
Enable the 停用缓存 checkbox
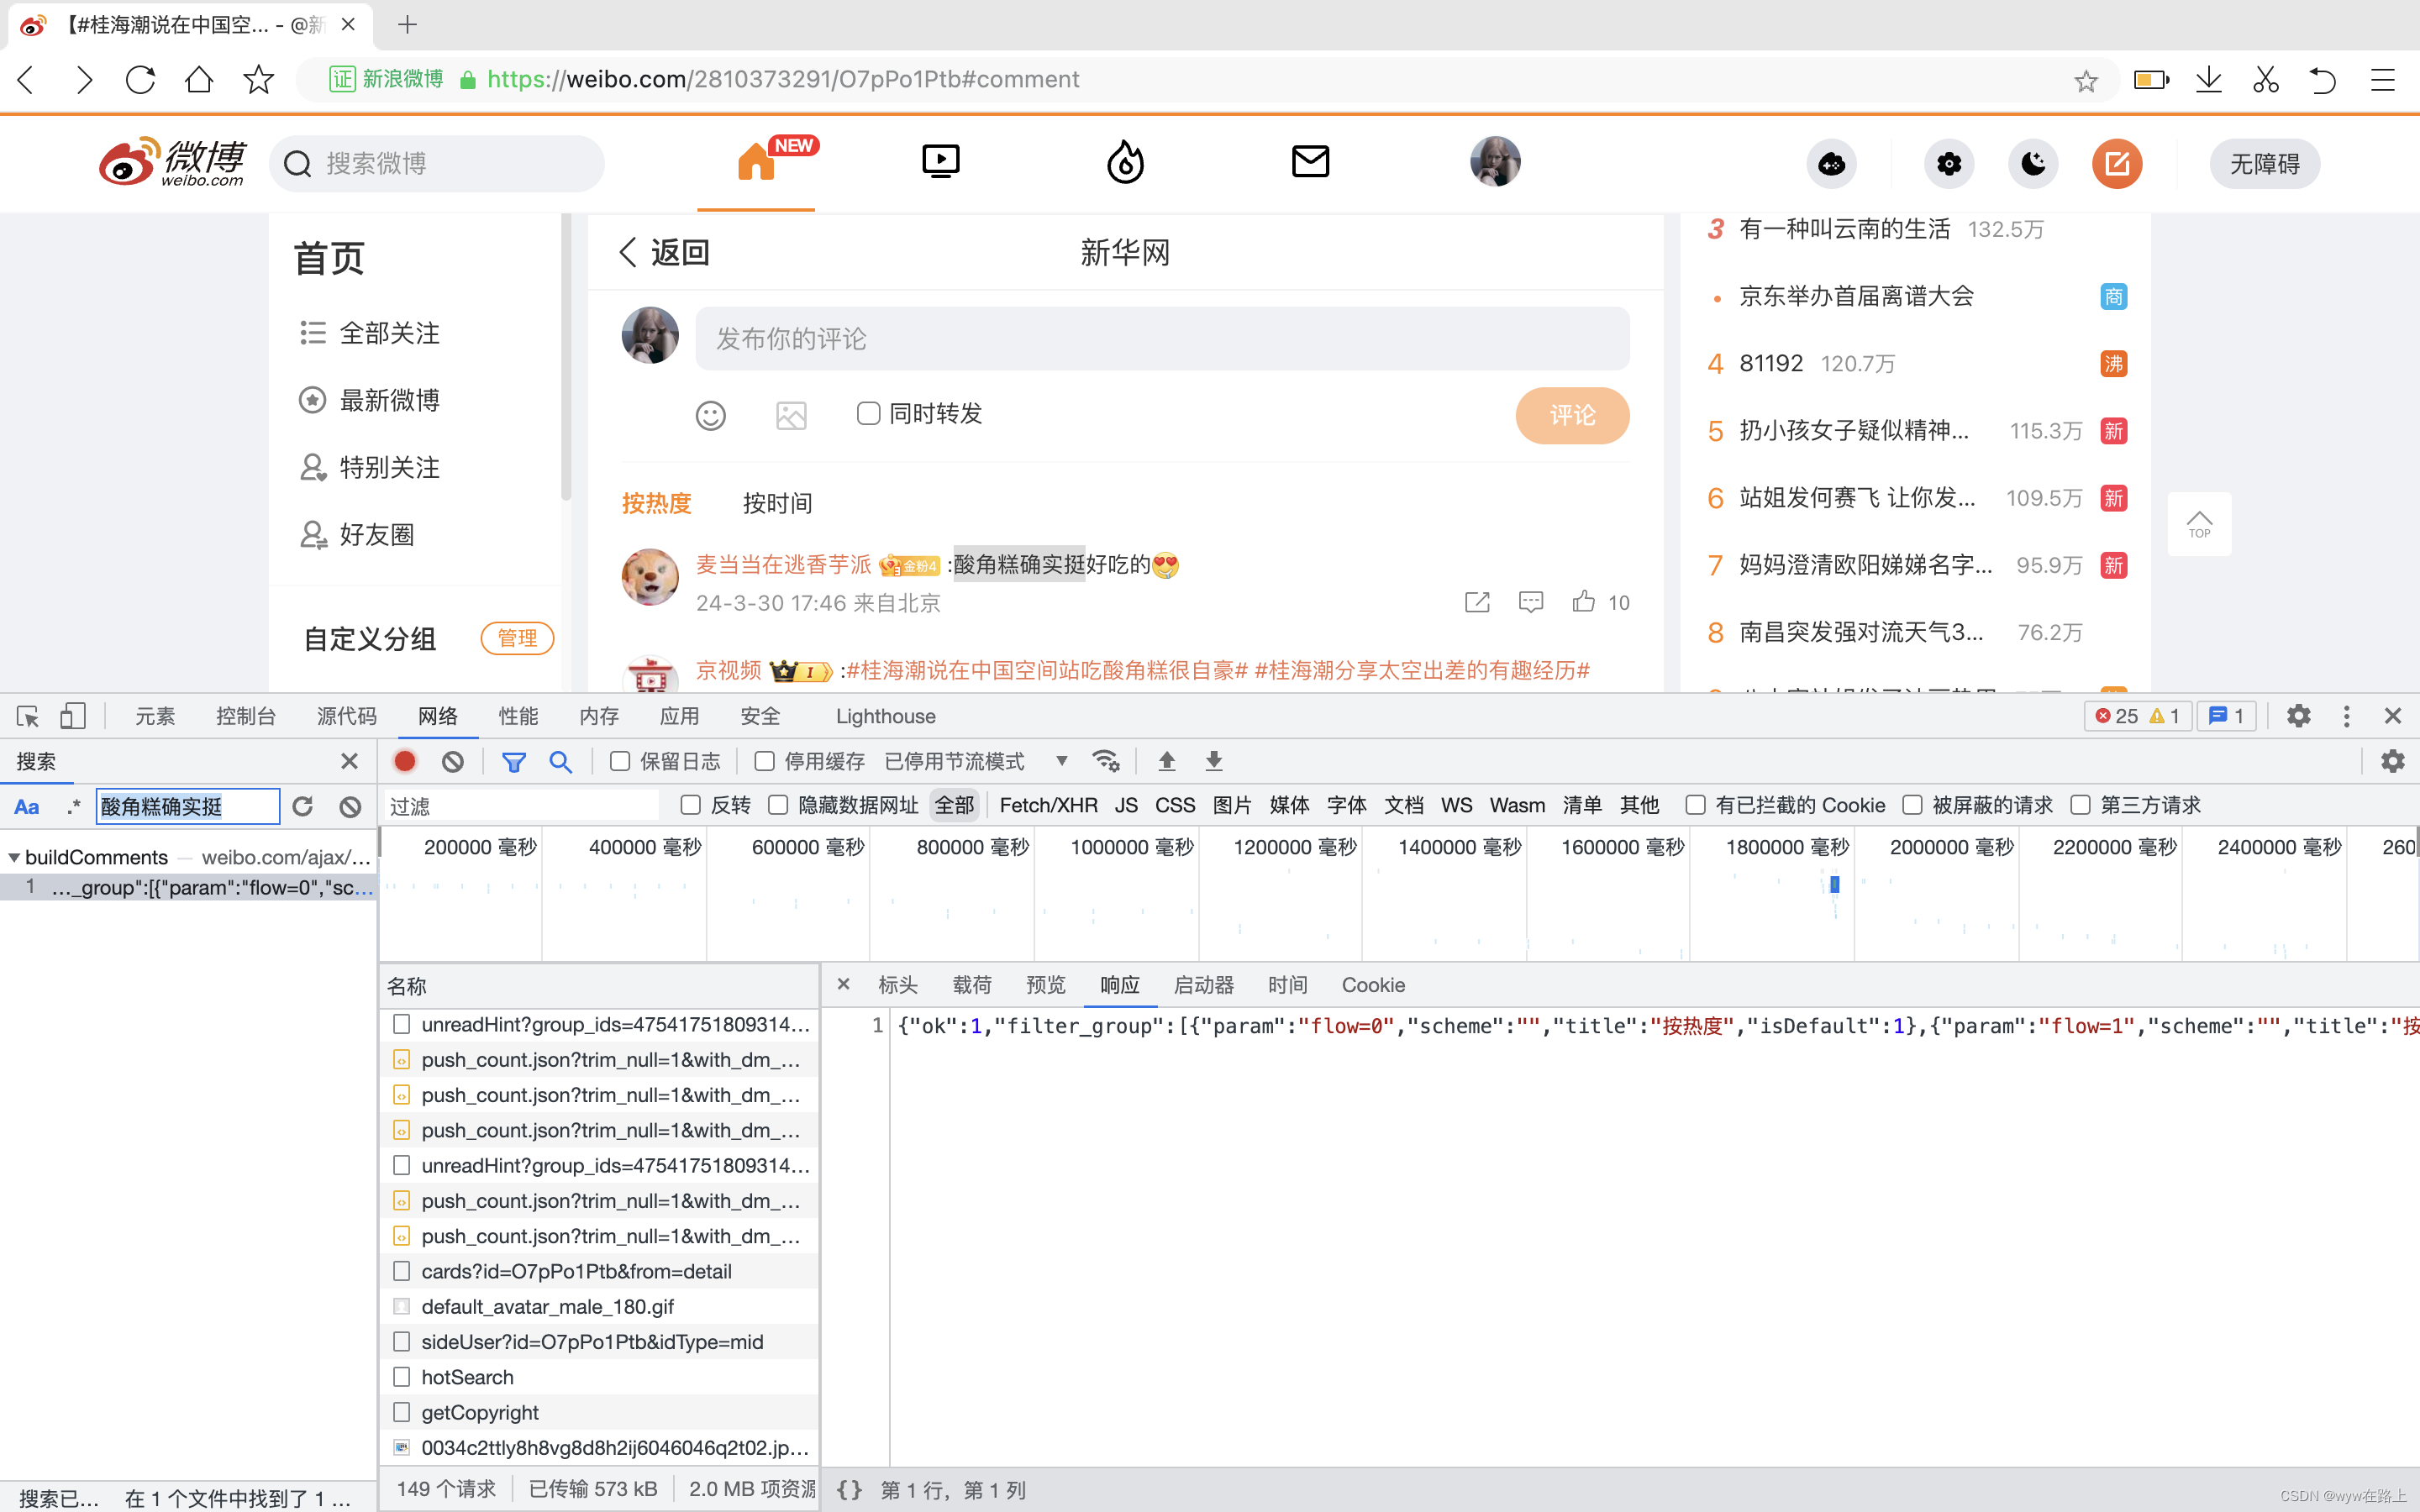[x=765, y=762]
